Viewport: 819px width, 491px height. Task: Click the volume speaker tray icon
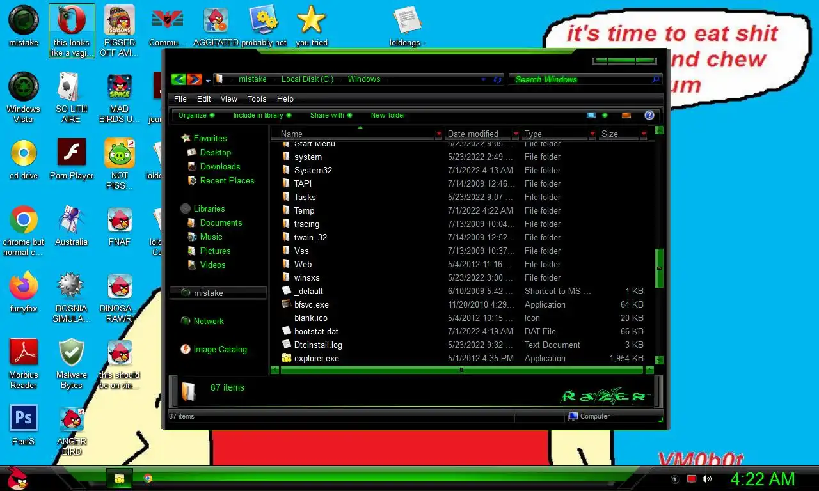coord(707,479)
